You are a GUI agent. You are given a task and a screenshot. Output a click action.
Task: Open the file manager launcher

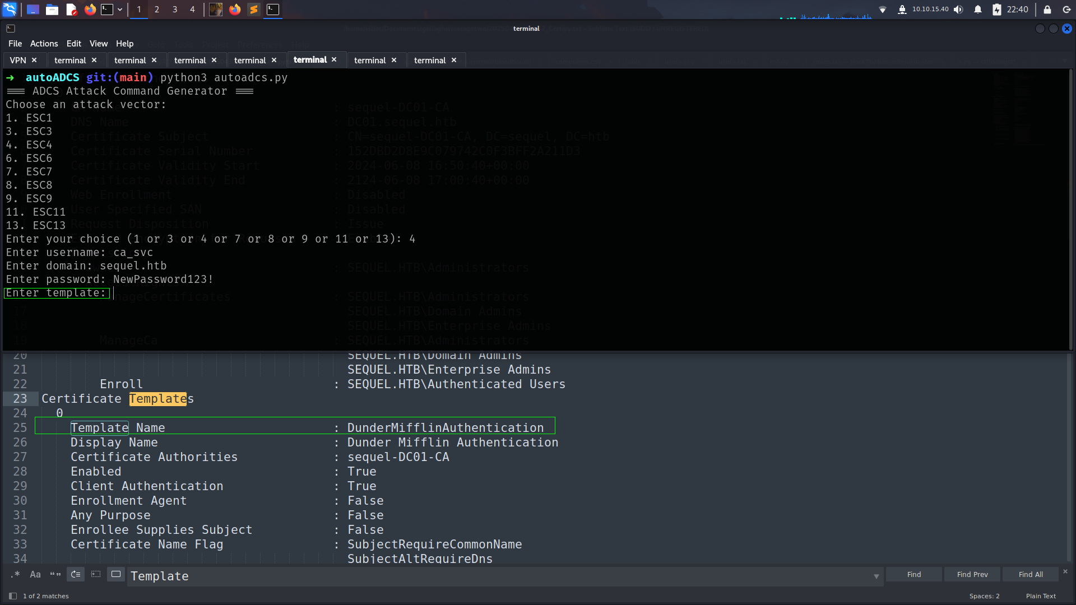[52, 10]
